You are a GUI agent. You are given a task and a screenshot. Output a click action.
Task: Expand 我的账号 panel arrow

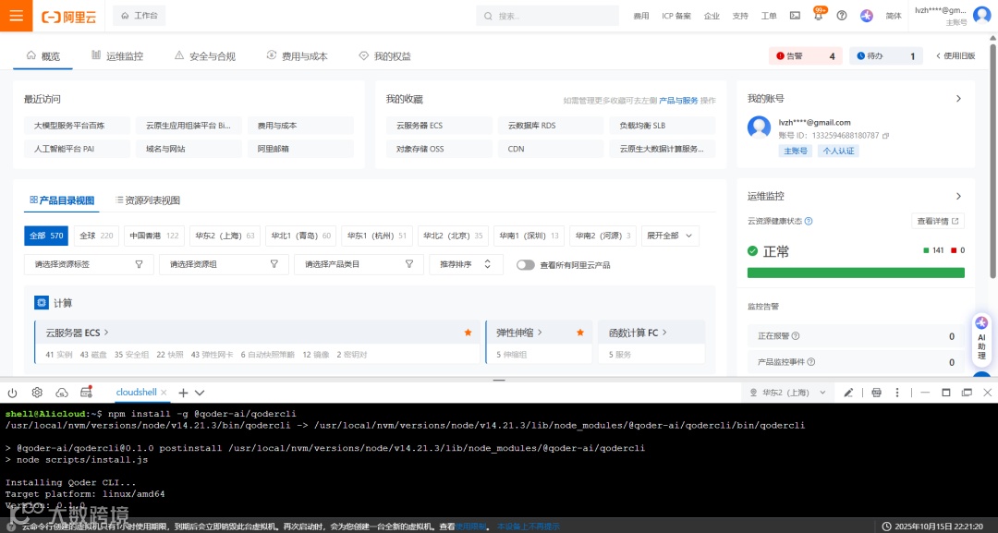pos(958,99)
